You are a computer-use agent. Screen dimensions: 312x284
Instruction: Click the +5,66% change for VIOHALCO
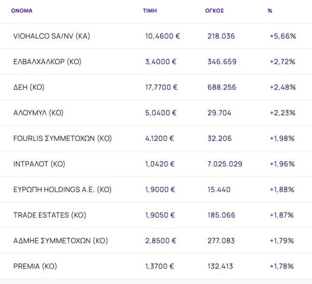[283, 36]
